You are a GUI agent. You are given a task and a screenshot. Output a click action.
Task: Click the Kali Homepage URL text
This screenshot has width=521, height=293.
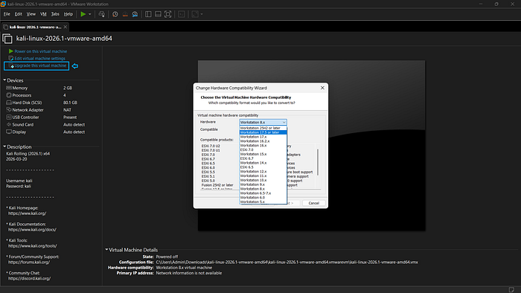coord(28,213)
